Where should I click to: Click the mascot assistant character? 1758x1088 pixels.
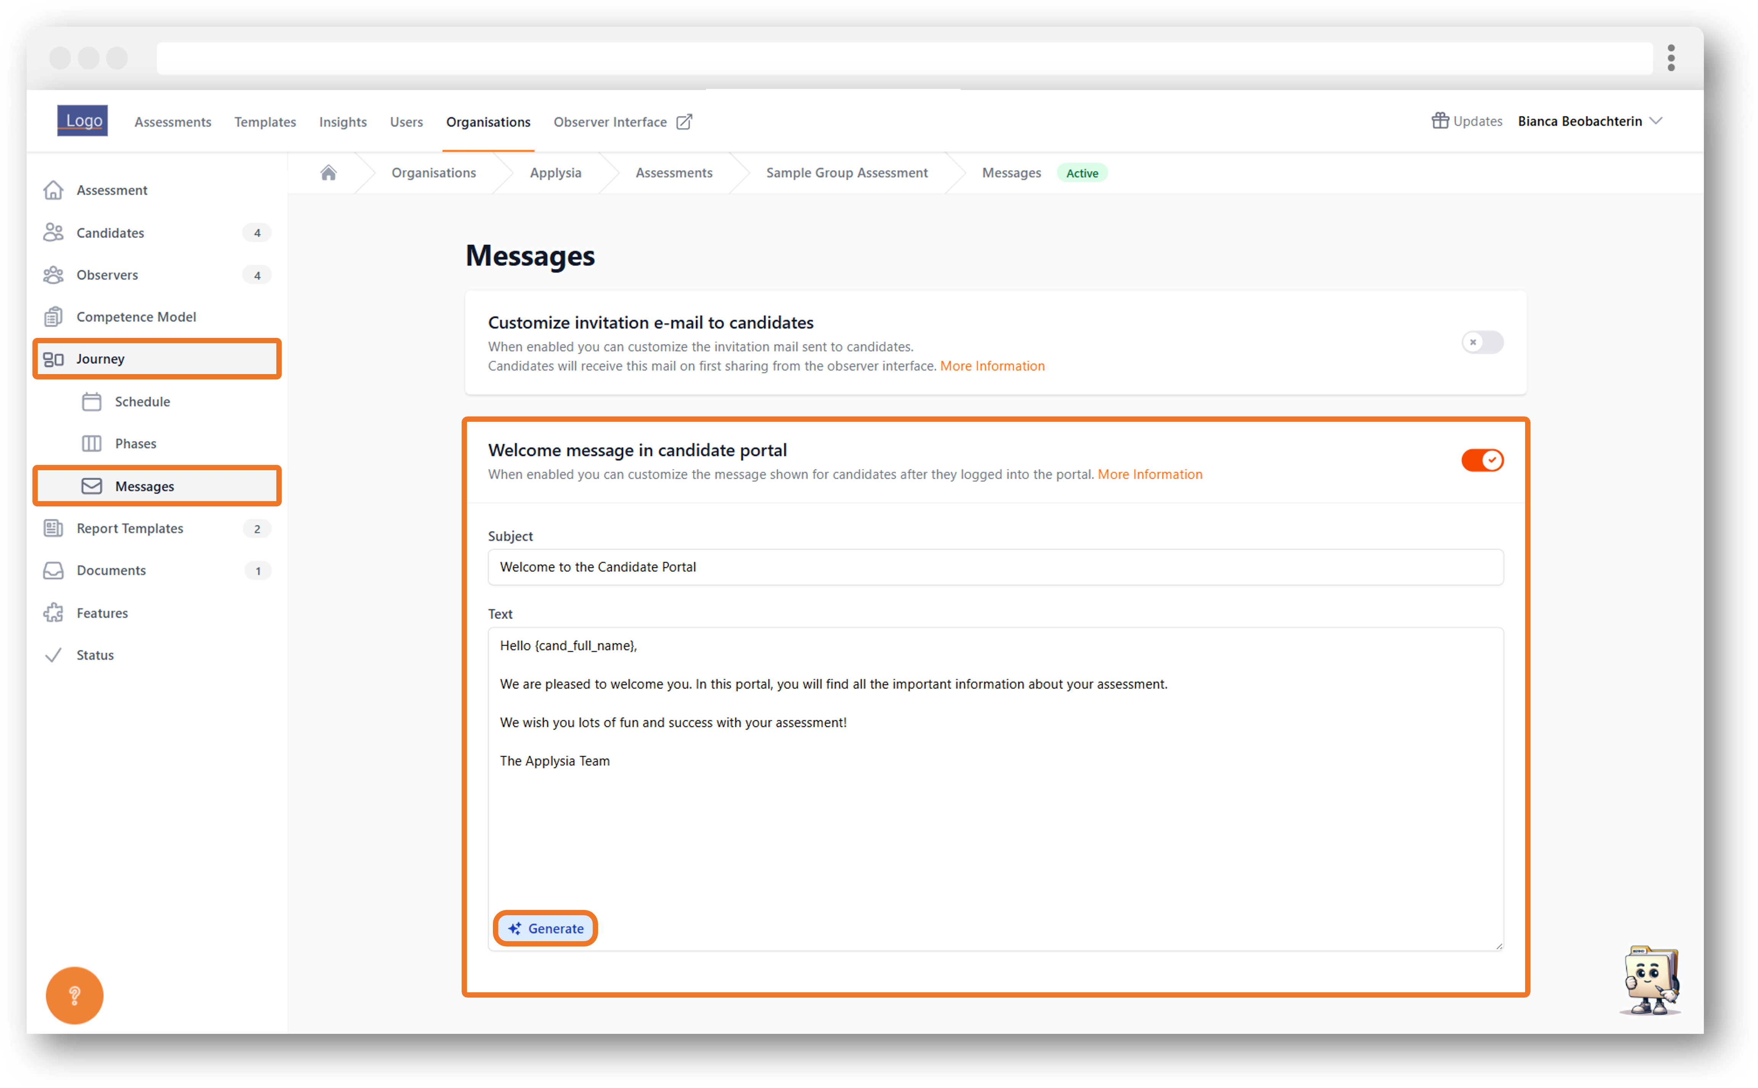[1651, 980]
